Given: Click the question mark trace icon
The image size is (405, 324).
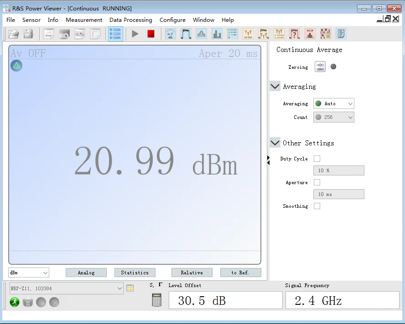Looking at the screenshot, I should pyautogui.click(x=295, y=34).
